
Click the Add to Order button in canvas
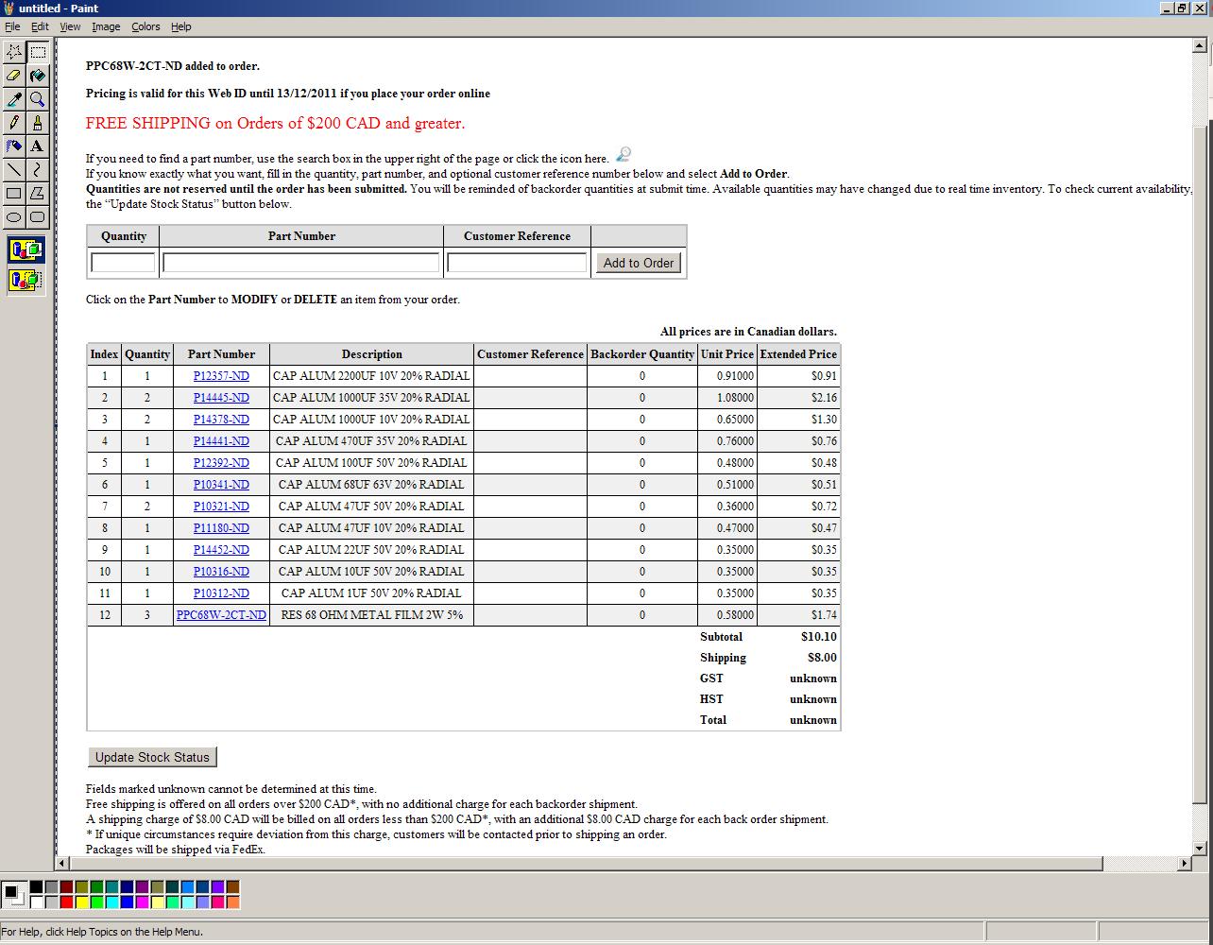[639, 263]
